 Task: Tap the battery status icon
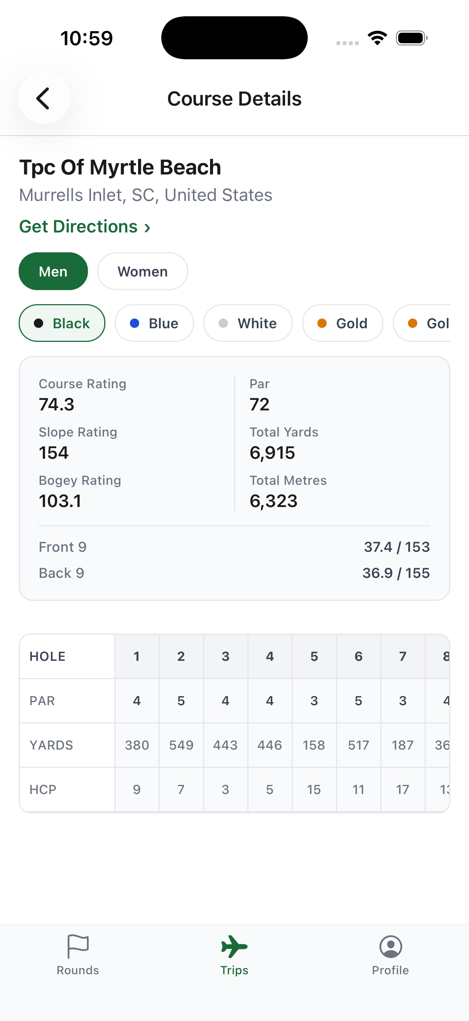click(411, 38)
